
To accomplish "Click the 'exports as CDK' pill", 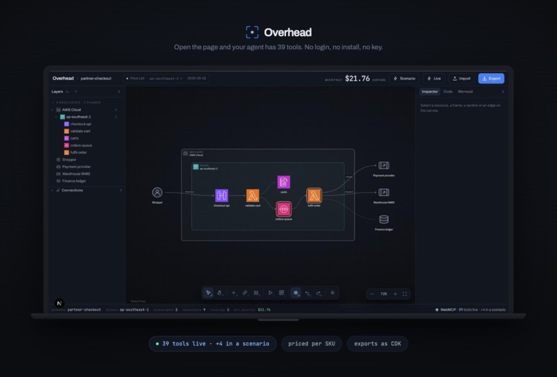I will 377,344.
